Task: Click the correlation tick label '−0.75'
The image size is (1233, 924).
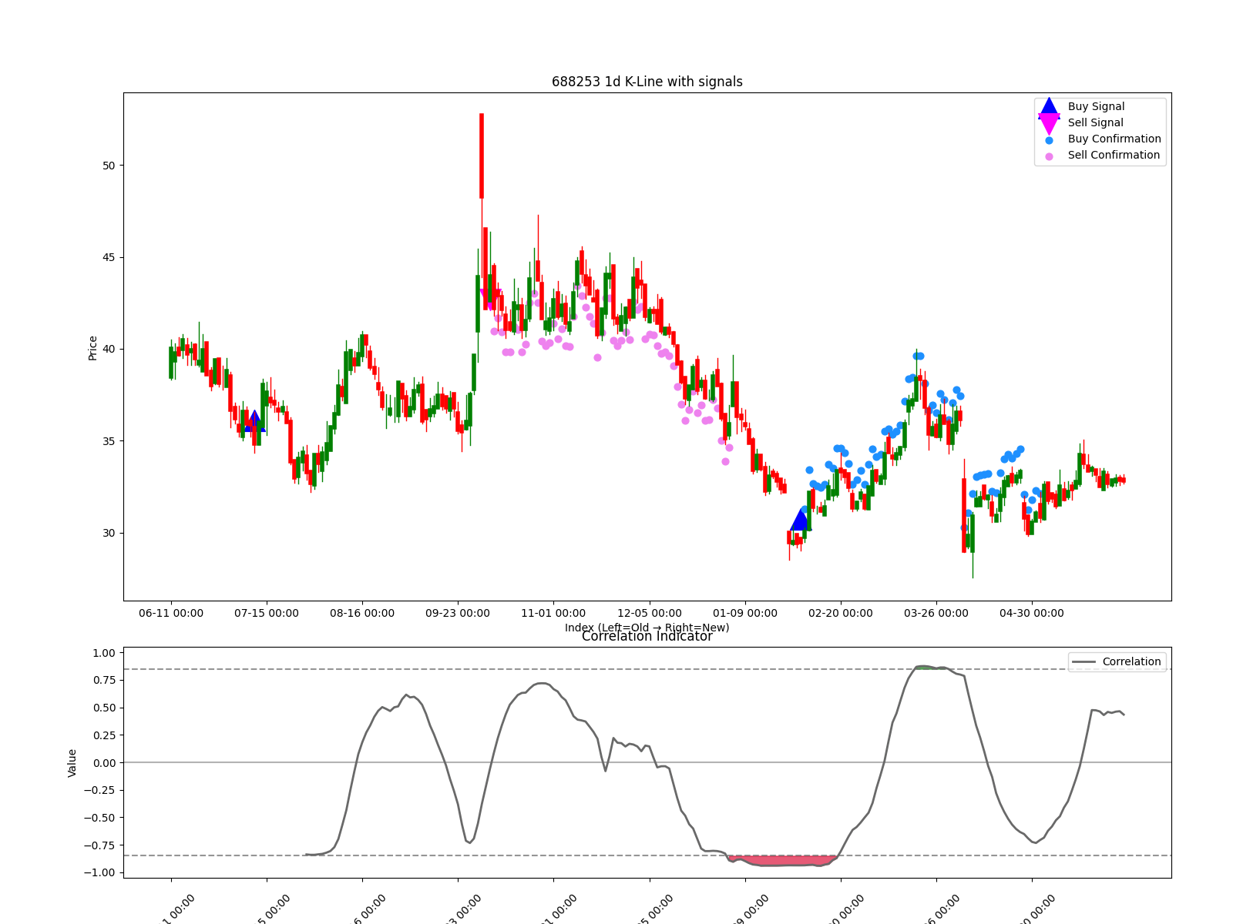Action: [x=100, y=845]
